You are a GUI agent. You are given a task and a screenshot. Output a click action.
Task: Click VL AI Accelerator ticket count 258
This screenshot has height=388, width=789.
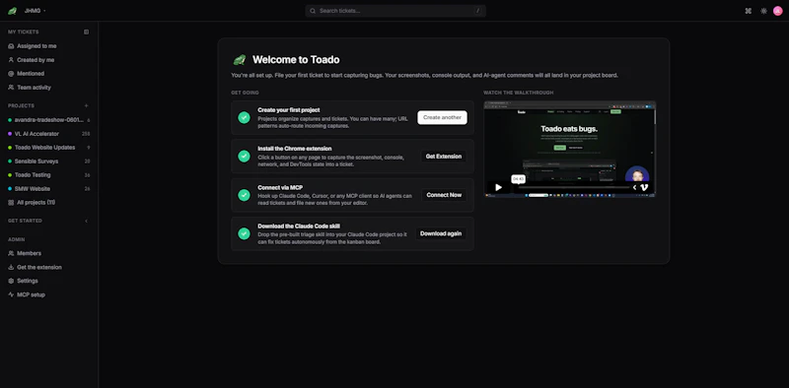tap(86, 134)
